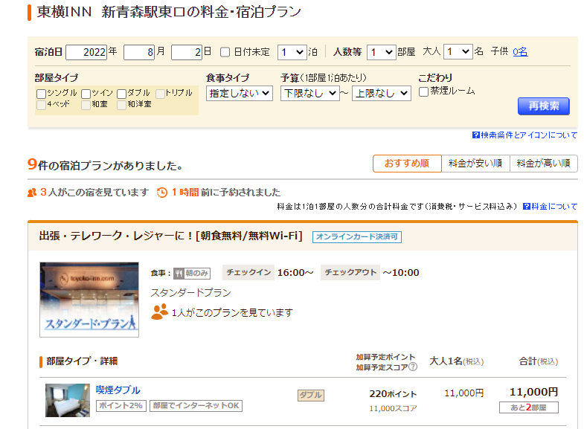Tick the 4ベッド room type checkbox

pyautogui.click(x=42, y=105)
